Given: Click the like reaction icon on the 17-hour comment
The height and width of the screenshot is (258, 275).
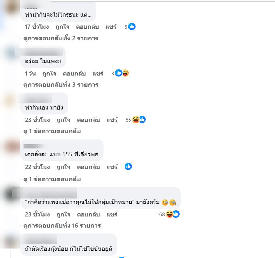Looking at the screenshot, I should tap(132, 27).
